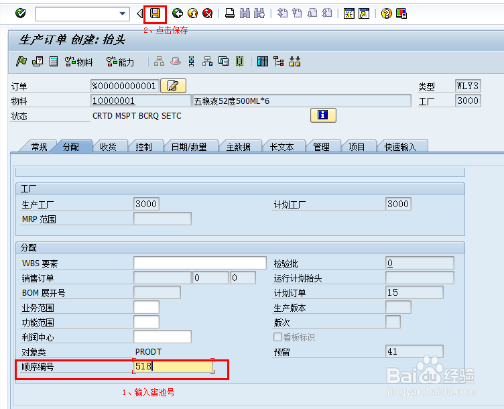Image resolution: width=504 pixels, height=409 pixels.
Task: Click the green Release flag icon
Action: tap(21, 61)
